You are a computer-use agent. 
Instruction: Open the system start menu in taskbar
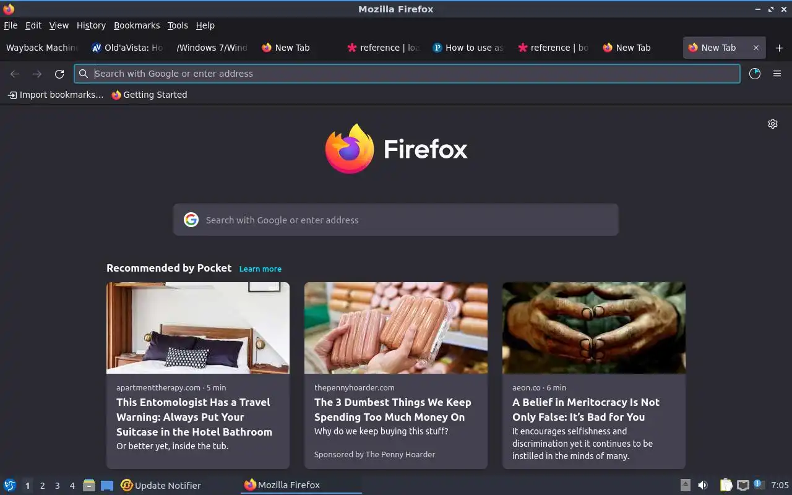click(x=10, y=485)
